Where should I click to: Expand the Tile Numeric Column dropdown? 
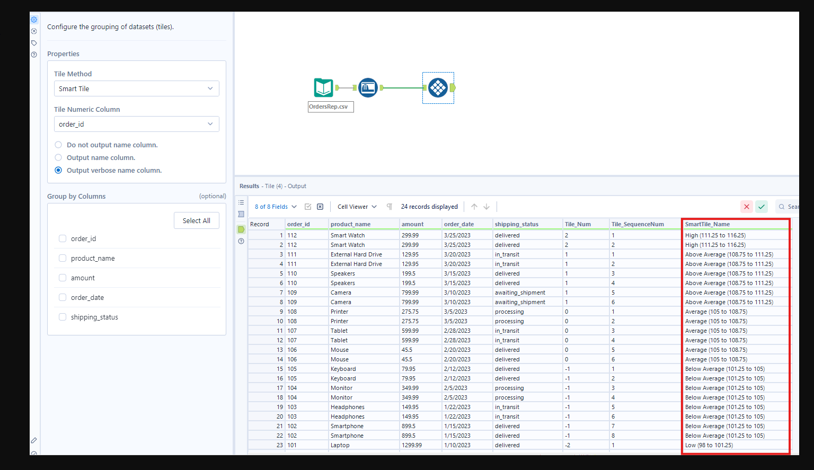(136, 124)
